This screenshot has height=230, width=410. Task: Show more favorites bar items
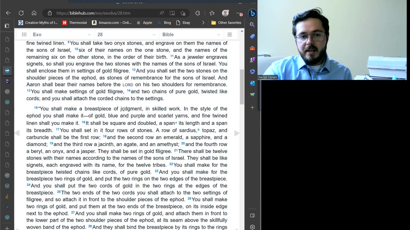pos(203,23)
